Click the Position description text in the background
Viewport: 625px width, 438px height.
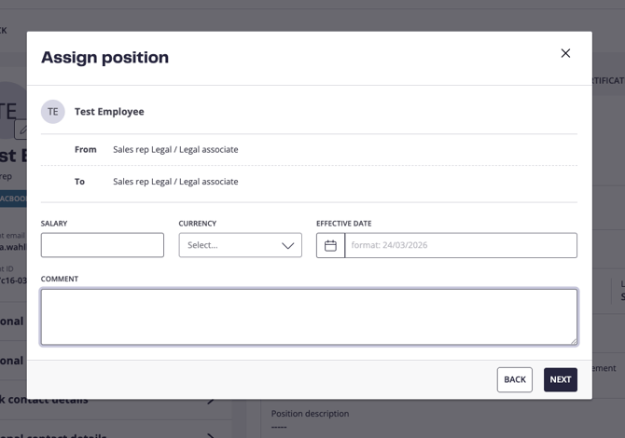point(310,414)
